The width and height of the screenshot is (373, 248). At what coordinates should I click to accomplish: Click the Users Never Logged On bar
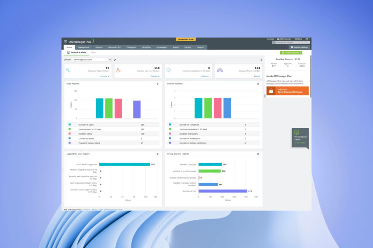[125, 164]
